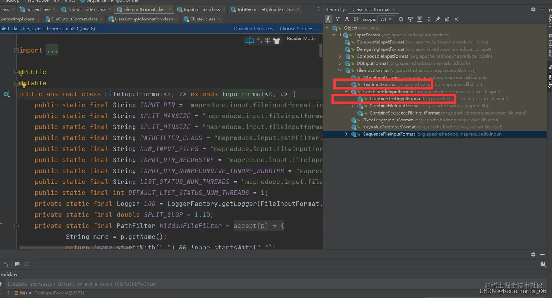Screen dimensions: 552x298
Task: Expand CombineFileInputFormat mapred.lib node
Action: tap(353, 106)
